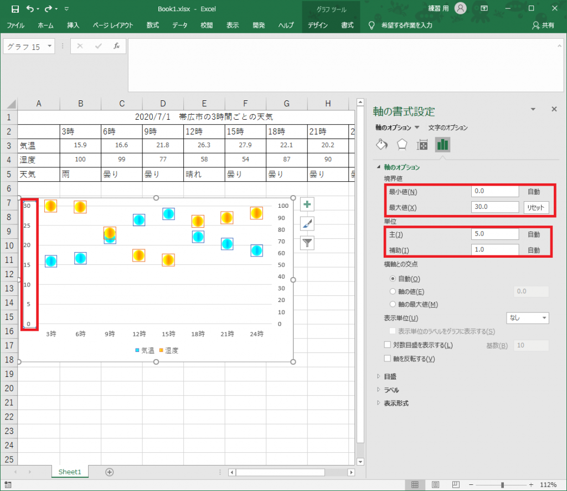Click the zoom out minus button
Viewport: 567px width, 491px height.
point(471,484)
